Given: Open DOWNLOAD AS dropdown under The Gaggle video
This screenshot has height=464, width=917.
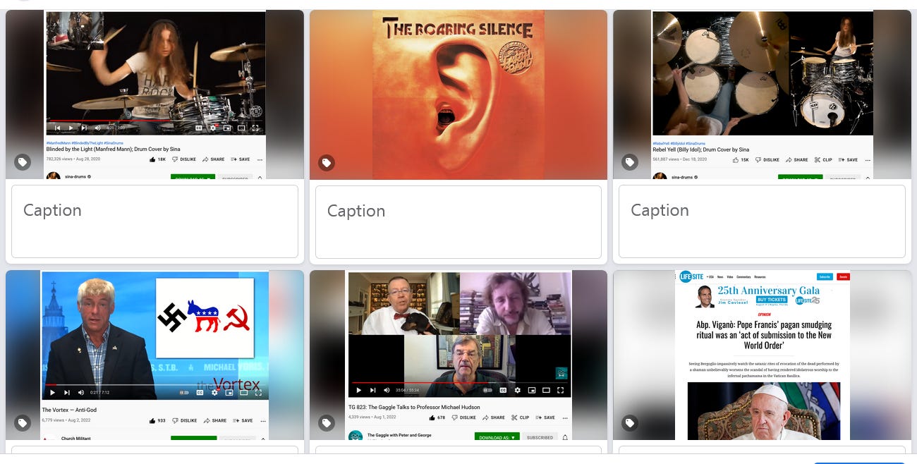Looking at the screenshot, I should pos(497,437).
